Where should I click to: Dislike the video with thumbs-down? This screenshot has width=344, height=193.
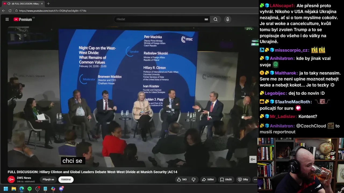tap(193, 180)
